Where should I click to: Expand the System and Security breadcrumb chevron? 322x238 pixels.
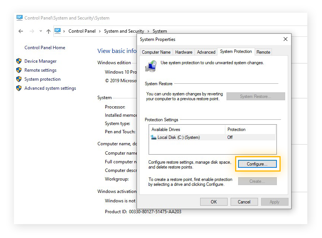[x=149, y=31]
